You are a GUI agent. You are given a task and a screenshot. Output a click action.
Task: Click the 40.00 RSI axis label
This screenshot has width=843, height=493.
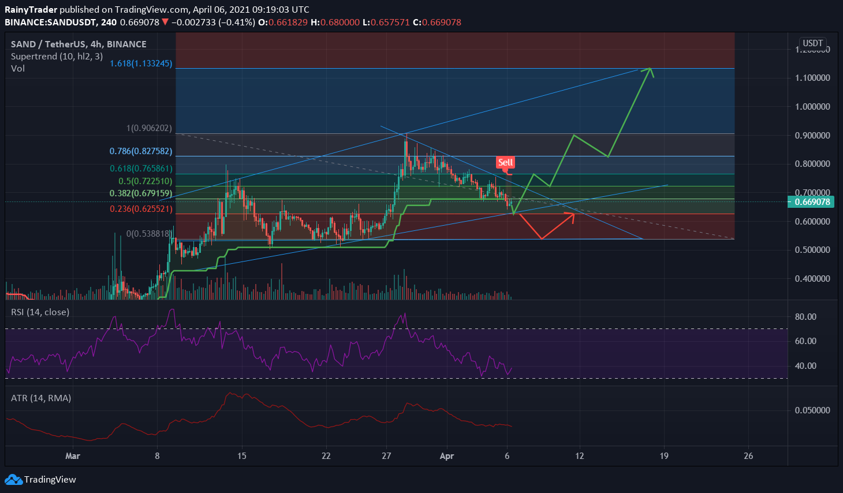[x=805, y=365]
